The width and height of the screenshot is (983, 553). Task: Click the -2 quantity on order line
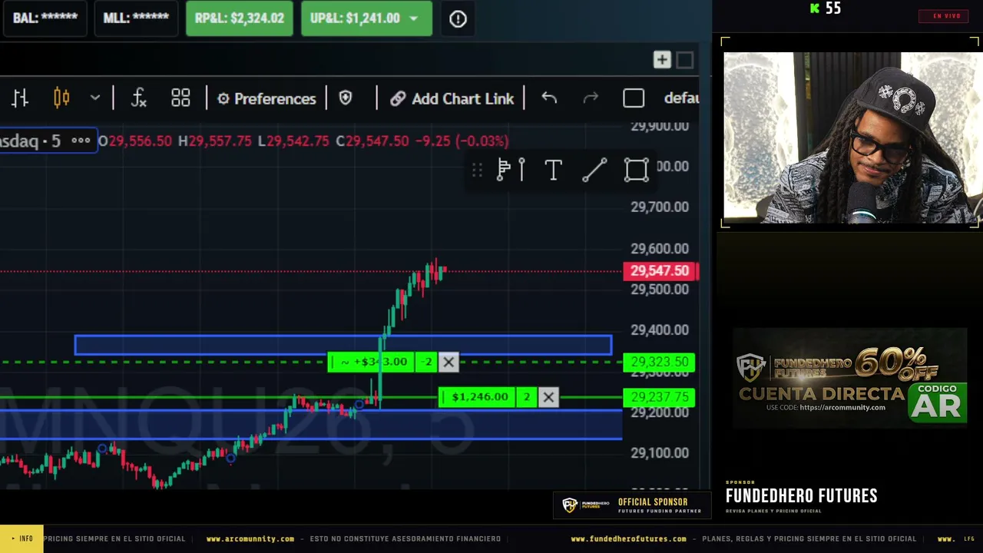pos(426,362)
